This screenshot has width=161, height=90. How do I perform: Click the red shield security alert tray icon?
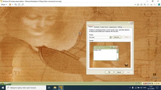coord(146,83)
